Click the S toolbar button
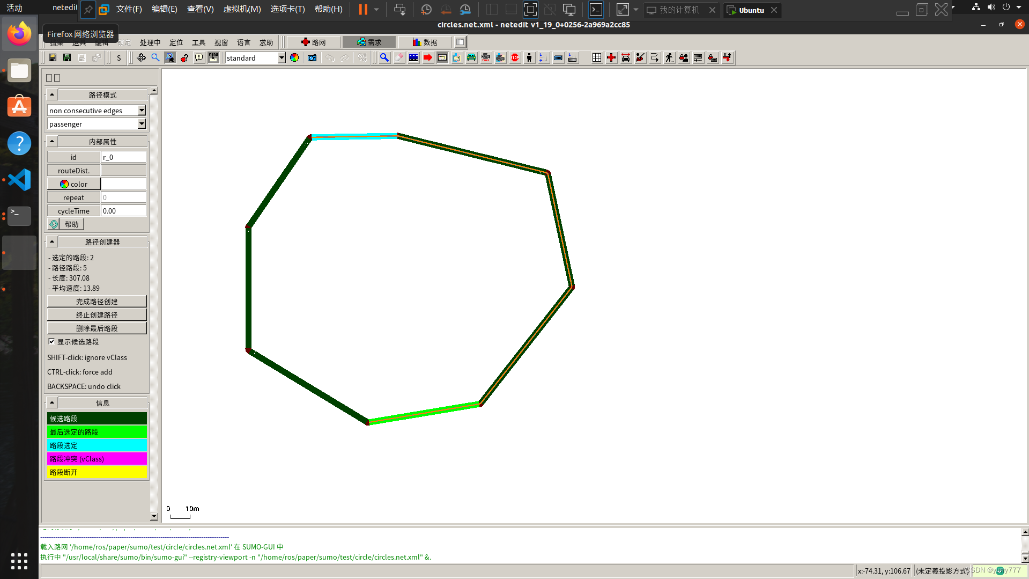 [x=119, y=58]
